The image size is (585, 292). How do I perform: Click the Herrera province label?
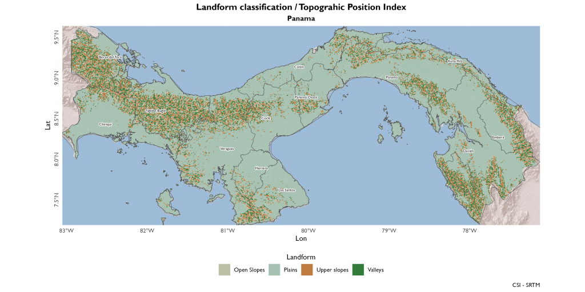(x=261, y=168)
